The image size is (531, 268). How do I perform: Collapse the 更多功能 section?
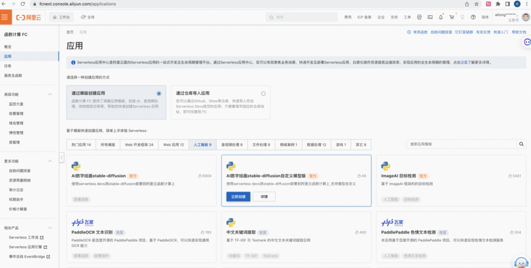(50, 161)
